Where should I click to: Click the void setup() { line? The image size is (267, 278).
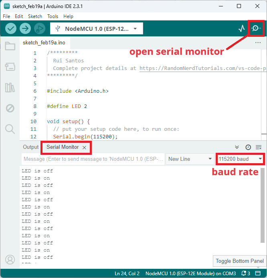pyautogui.click(x=69, y=122)
